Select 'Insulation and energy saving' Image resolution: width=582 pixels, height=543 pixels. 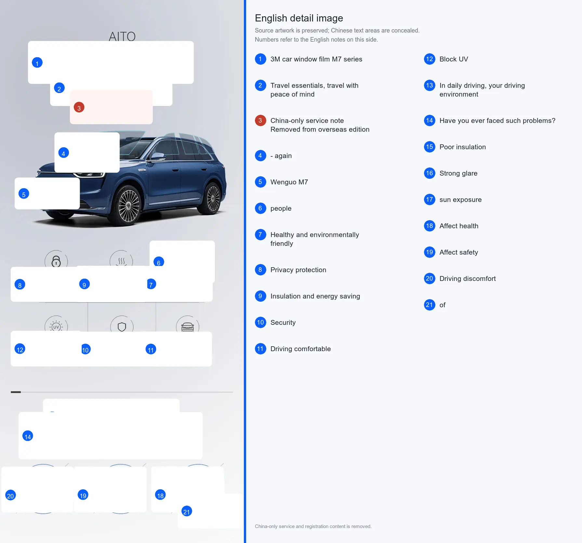[315, 296]
